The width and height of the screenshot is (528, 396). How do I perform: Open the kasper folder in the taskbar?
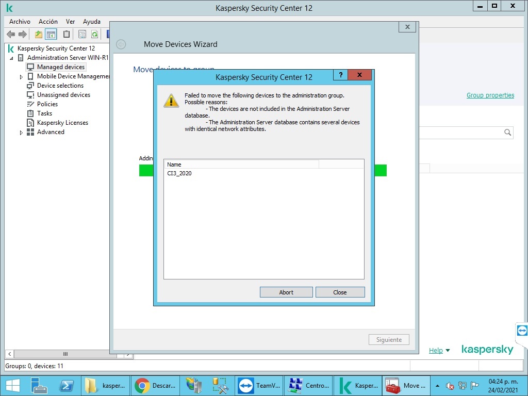105,386
